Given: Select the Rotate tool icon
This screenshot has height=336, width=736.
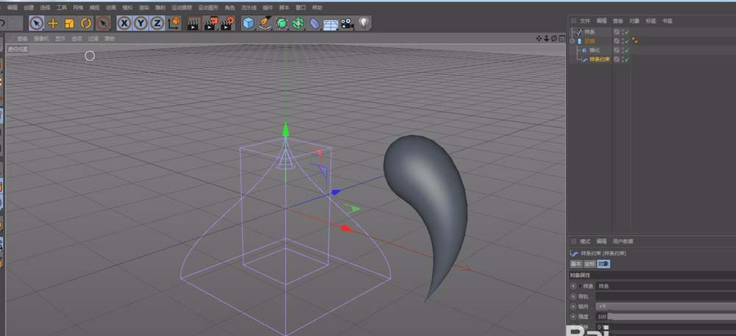Looking at the screenshot, I should 85,24.
